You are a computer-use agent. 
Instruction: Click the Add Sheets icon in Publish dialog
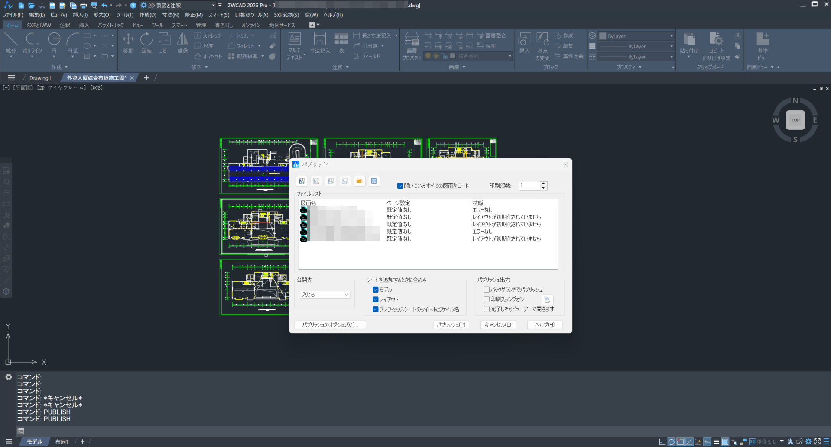(302, 181)
